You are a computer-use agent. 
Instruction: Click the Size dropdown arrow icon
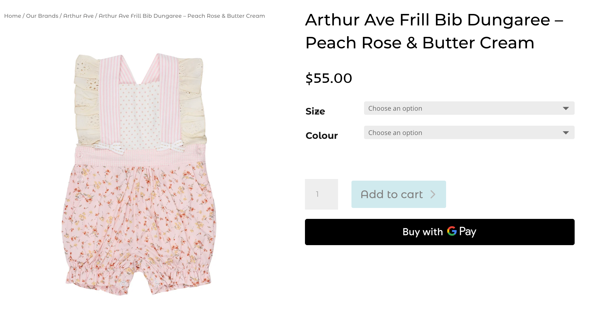click(x=566, y=108)
